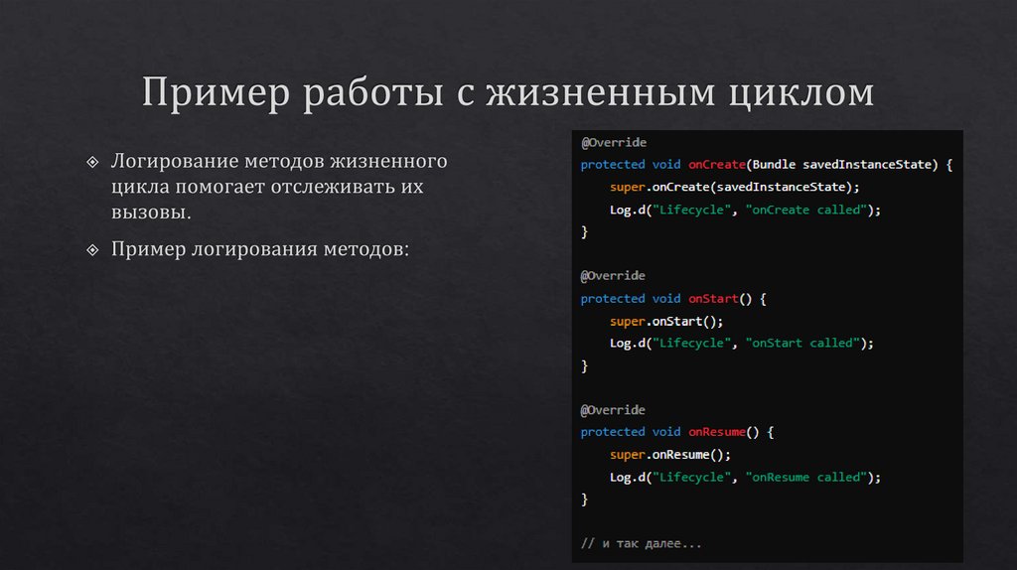
Task: Click the bullet "Пример логирования методов:"
Action: coord(260,249)
